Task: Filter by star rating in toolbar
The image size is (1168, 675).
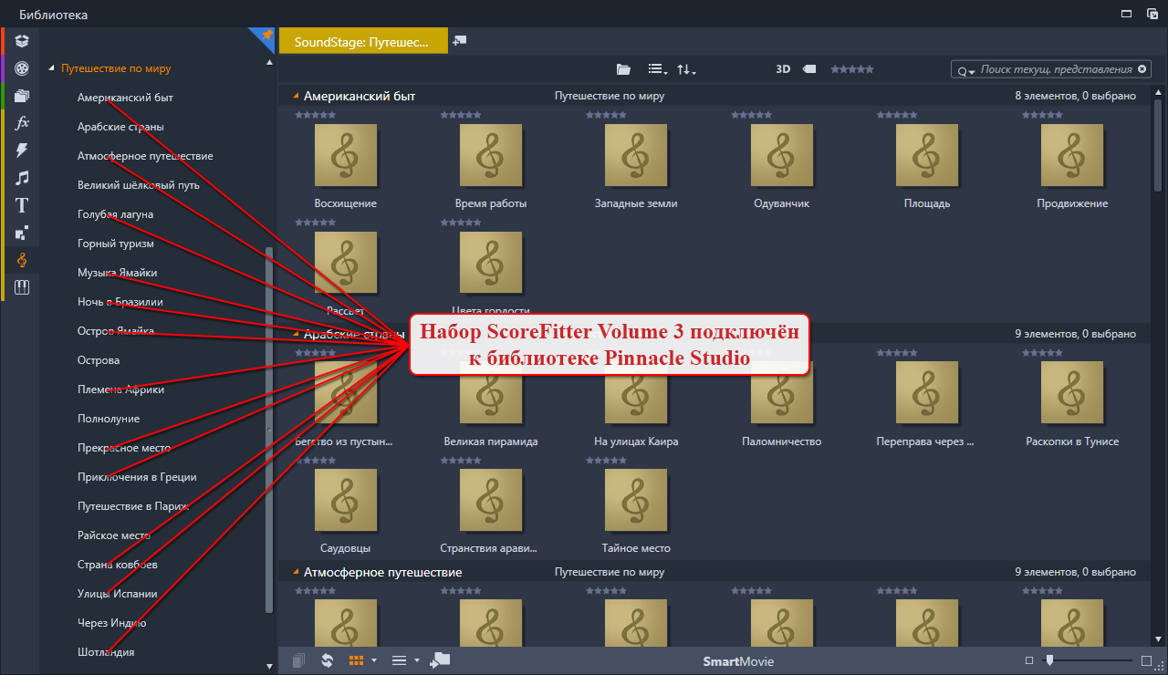Action: (851, 69)
